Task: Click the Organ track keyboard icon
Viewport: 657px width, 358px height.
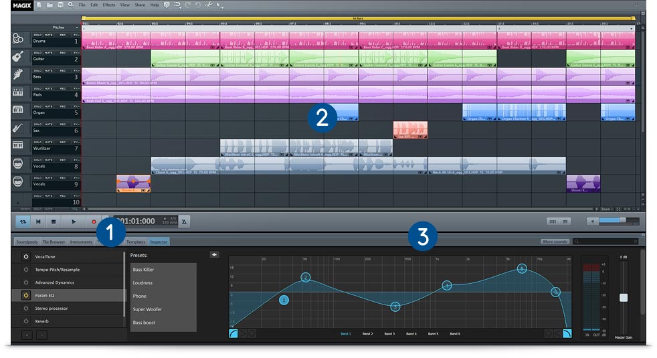Action: pyautogui.click(x=17, y=110)
